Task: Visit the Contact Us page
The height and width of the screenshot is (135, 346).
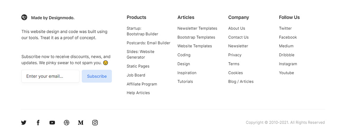Action: coord(238,37)
